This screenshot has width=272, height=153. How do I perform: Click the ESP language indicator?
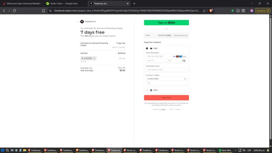249,150
